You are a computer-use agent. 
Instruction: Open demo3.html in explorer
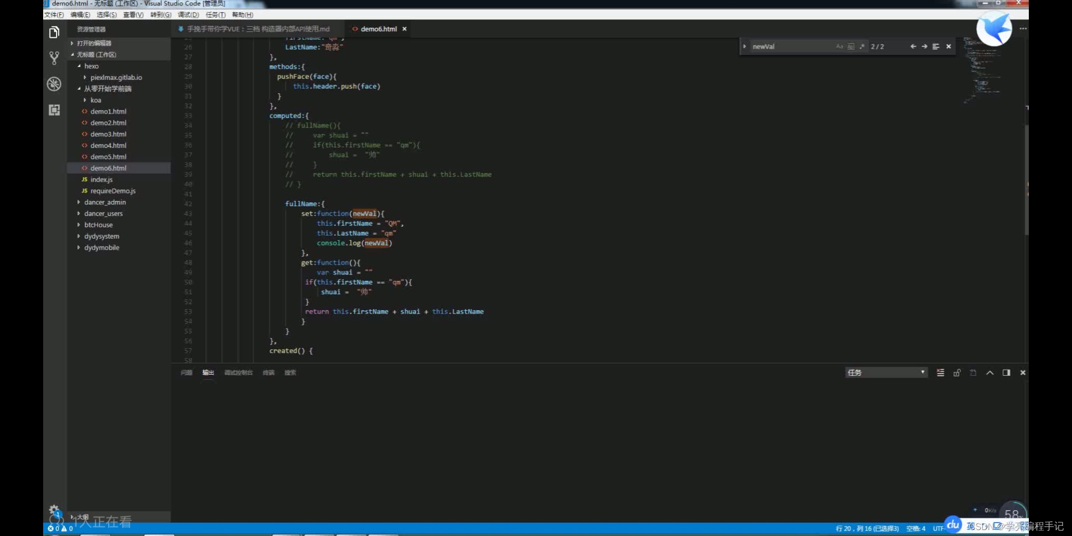point(119,134)
